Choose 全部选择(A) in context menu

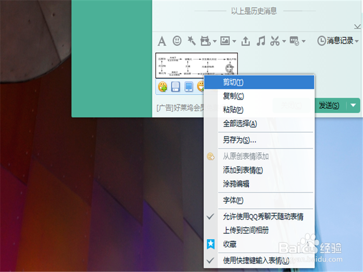[259, 123]
